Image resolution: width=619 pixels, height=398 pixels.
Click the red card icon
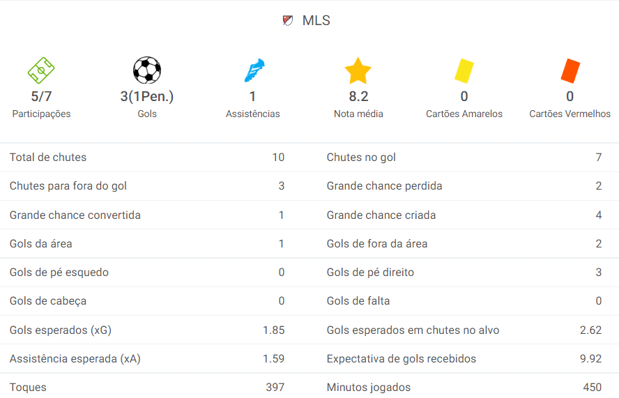pyautogui.click(x=570, y=71)
